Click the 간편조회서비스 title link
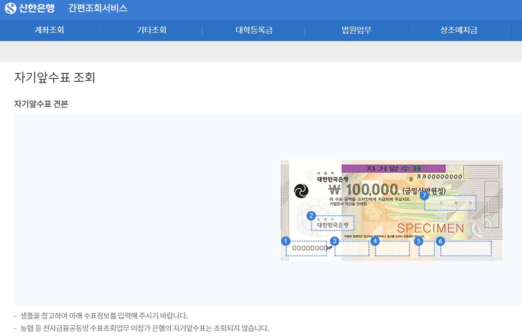The image size is (522, 336). (98, 8)
